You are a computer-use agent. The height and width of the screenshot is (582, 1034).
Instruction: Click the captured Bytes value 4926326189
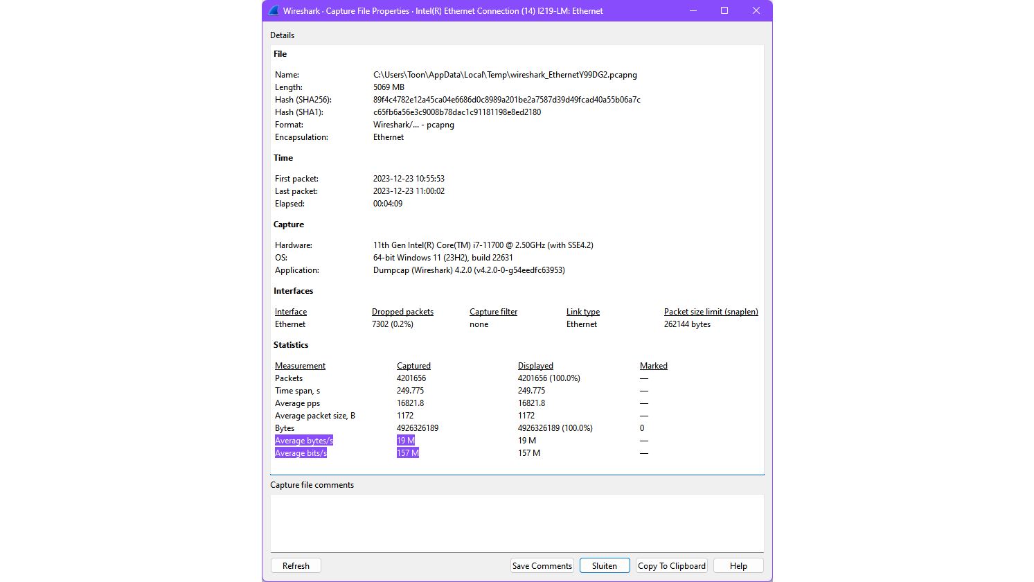418,428
